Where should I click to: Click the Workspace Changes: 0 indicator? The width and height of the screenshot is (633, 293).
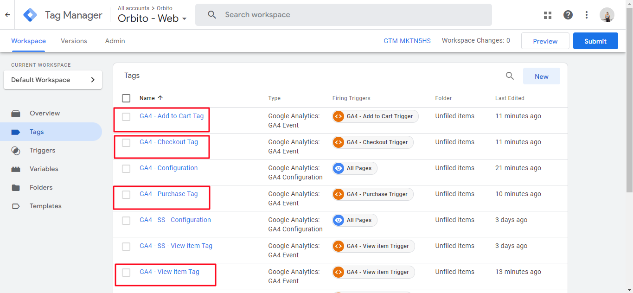476,41
